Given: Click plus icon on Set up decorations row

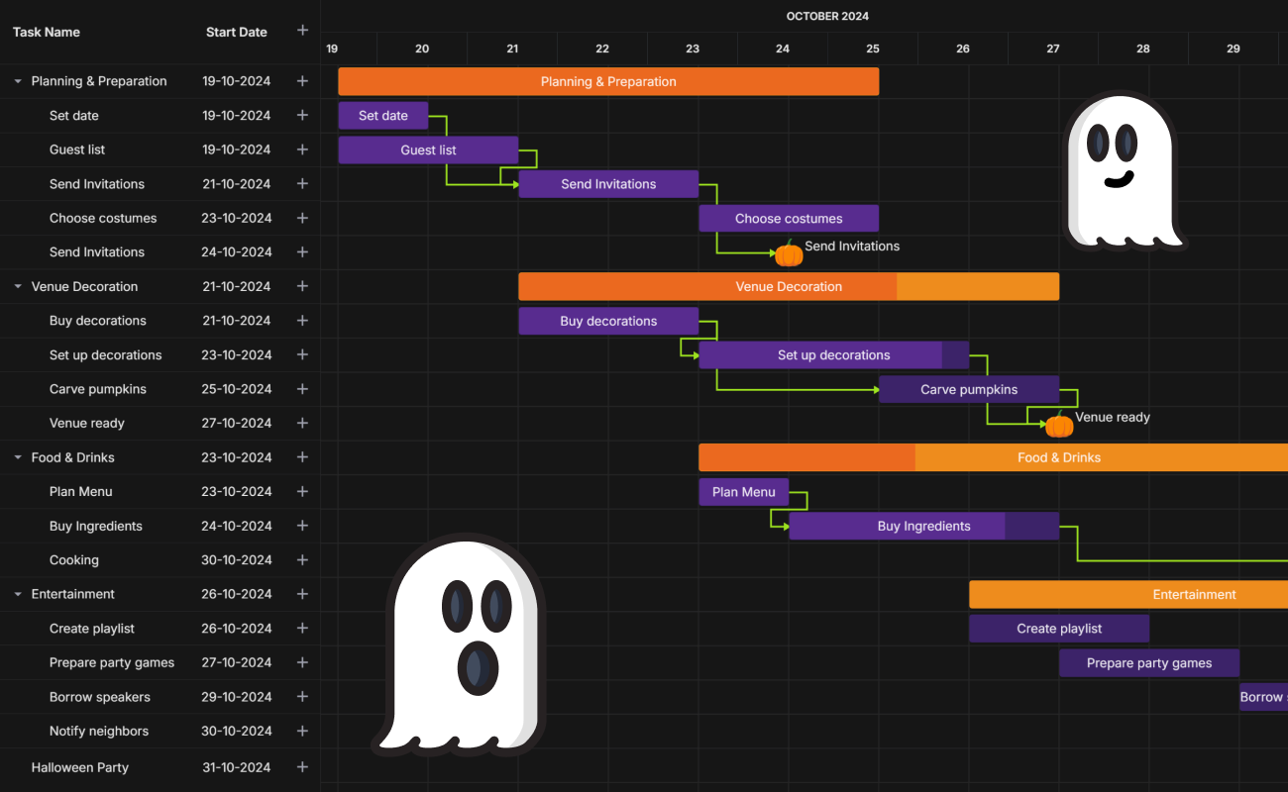Looking at the screenshot, I should click(302, 354).
